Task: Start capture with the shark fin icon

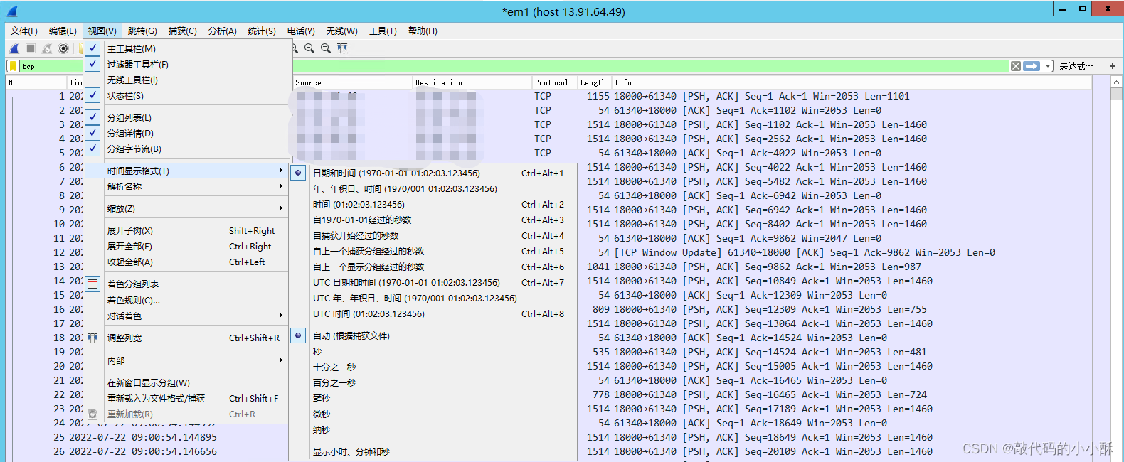Action: tap(14, 48)
